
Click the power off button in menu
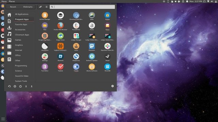(20, 86)
